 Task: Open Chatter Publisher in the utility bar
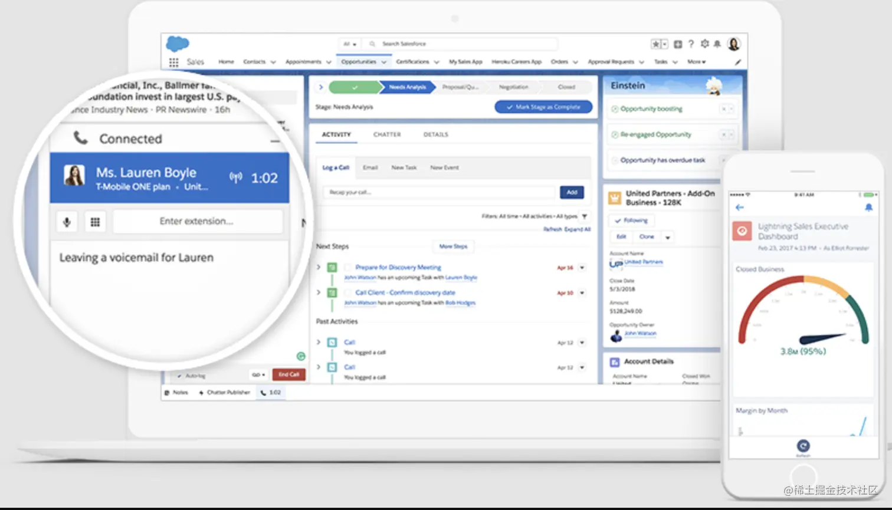[224, 393]
